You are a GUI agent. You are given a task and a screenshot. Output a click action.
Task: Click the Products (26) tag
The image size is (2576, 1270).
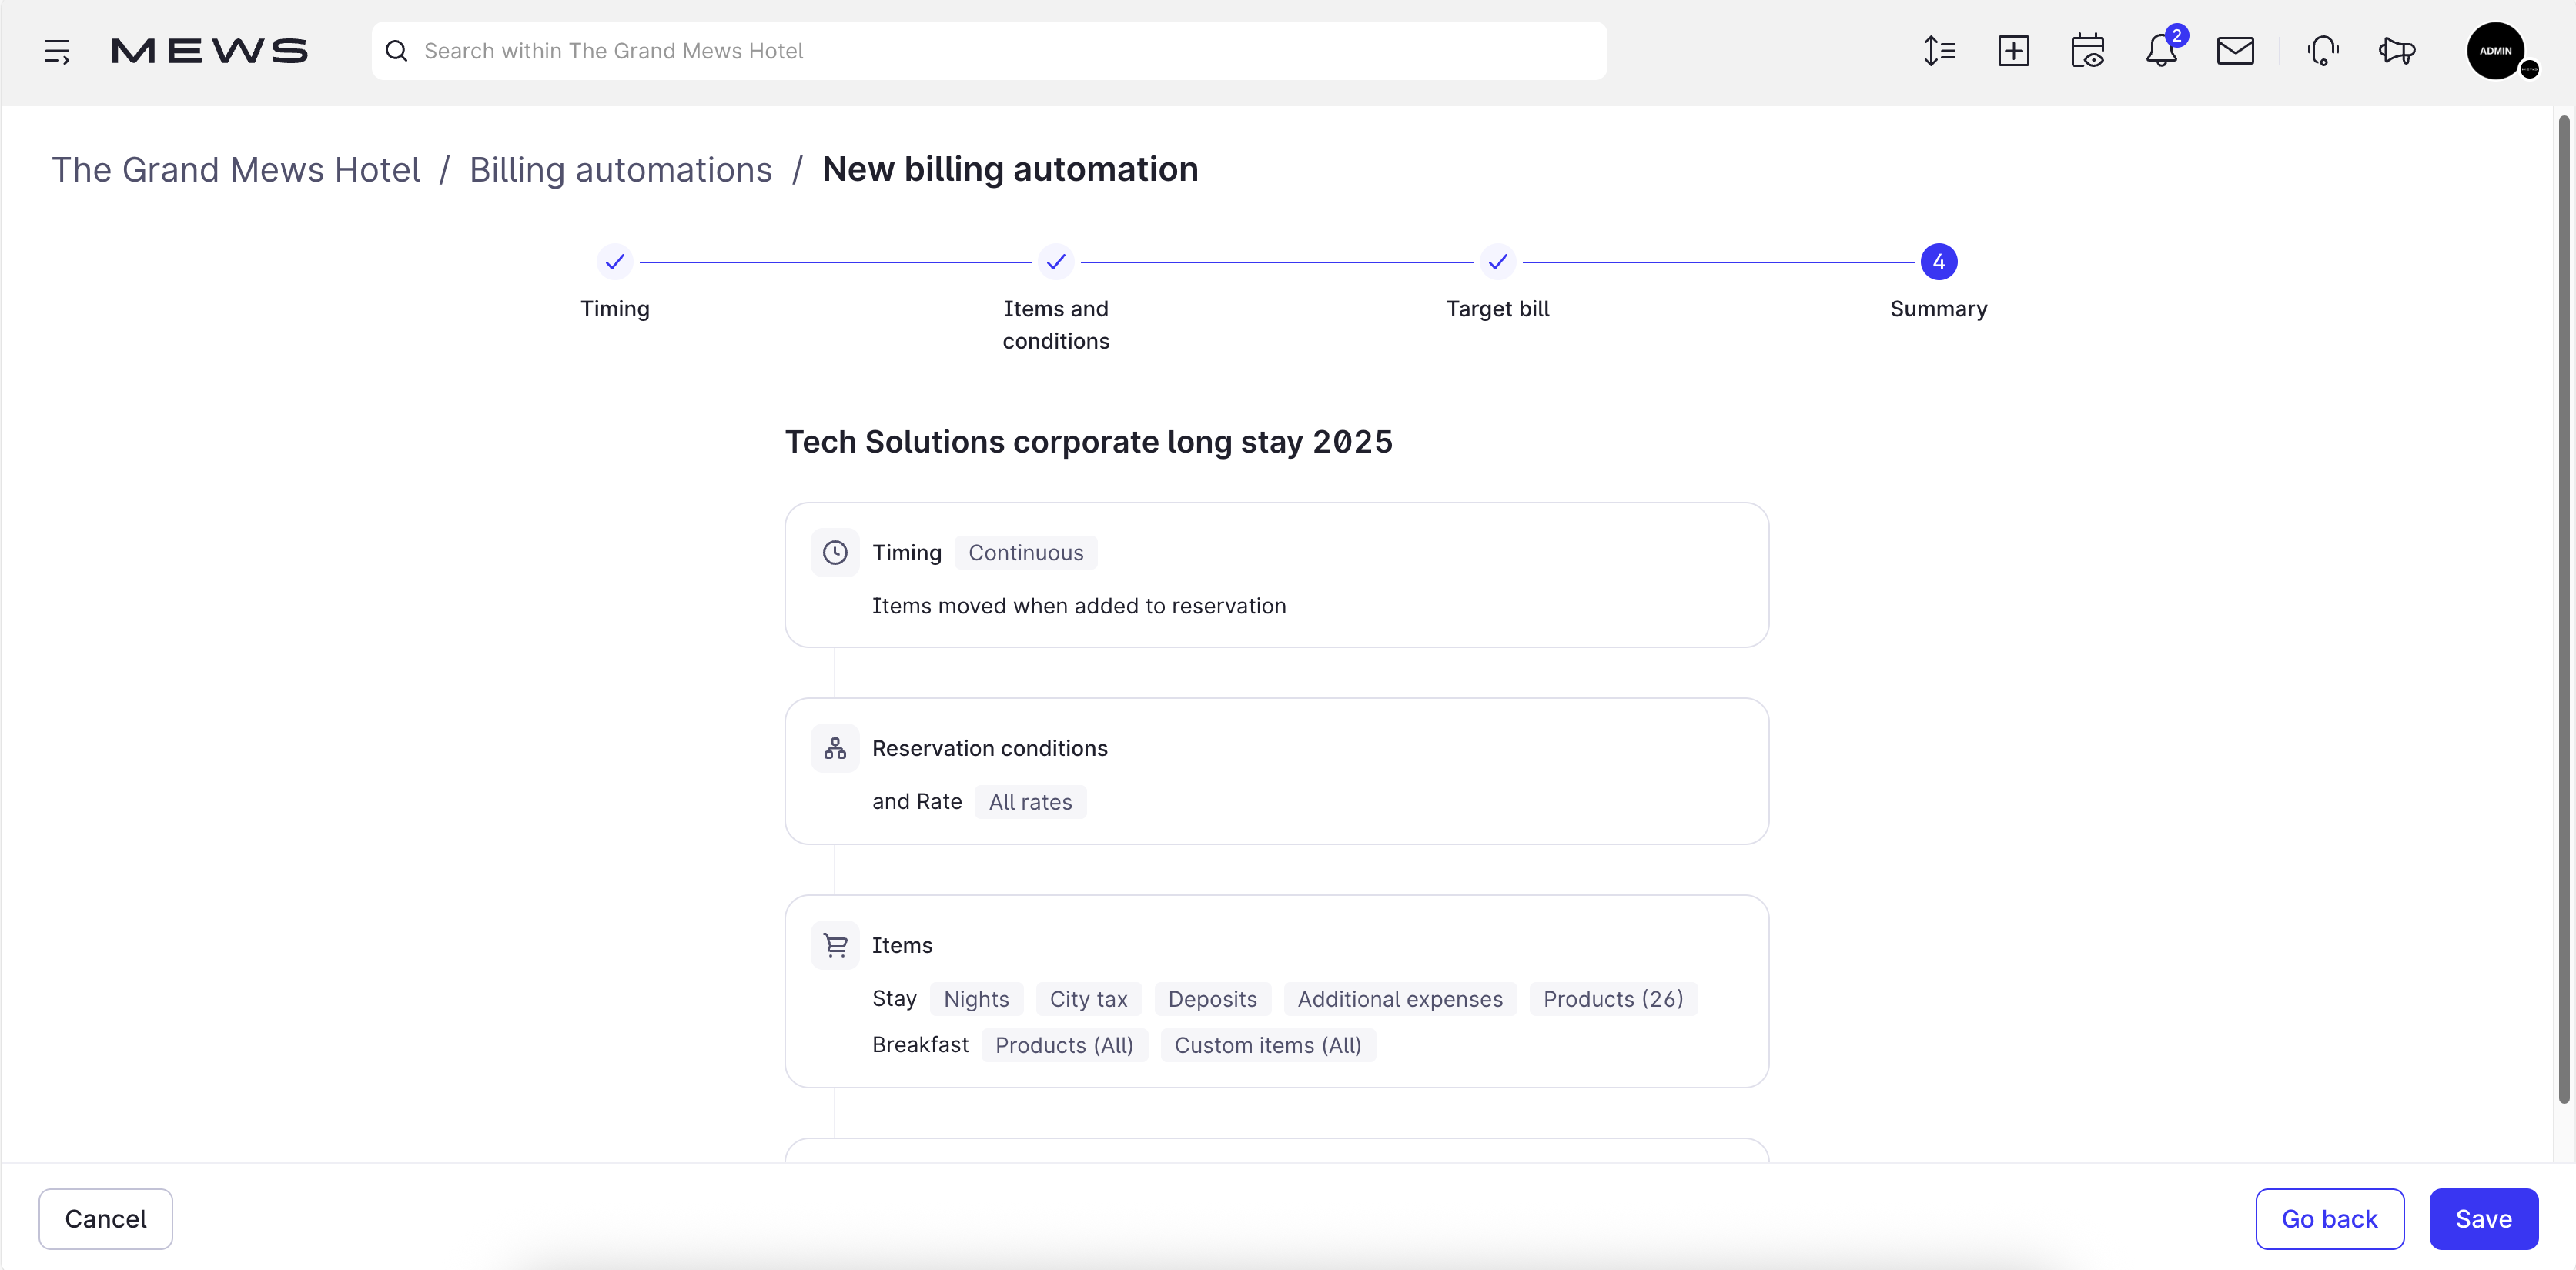click(x=1613, y=999)
